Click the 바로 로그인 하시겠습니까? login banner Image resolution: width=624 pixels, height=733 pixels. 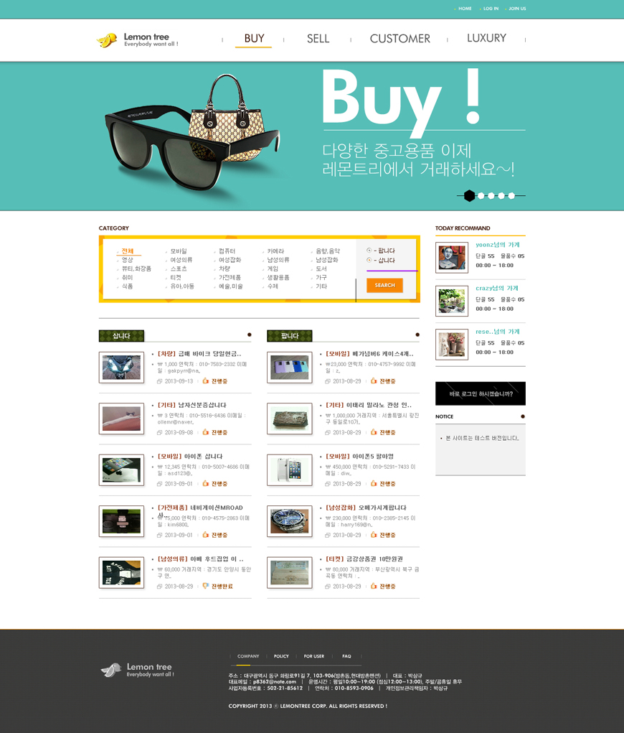[x=480, y=393]
